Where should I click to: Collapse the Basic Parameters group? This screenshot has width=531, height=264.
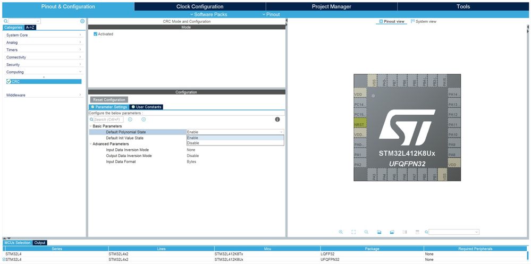point(90,126)
